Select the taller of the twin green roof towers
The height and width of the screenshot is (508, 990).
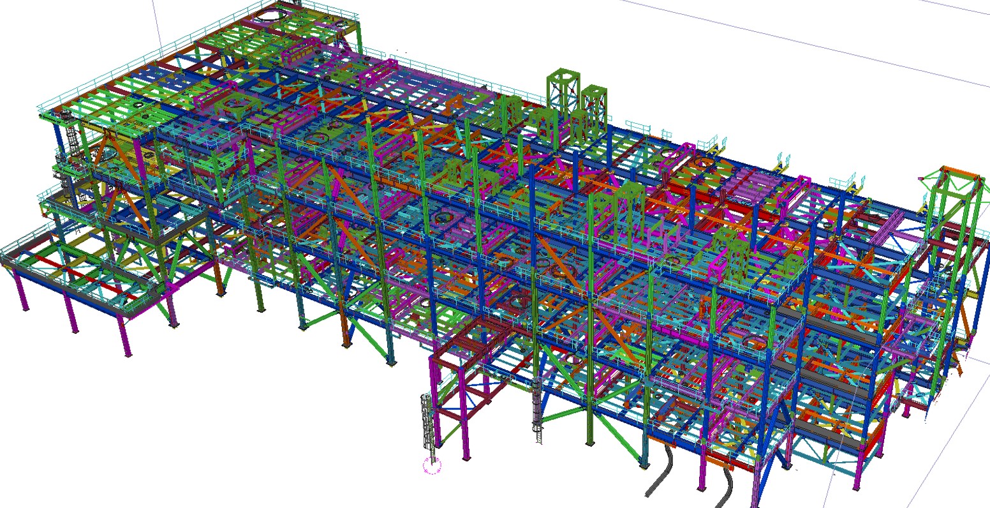pyautogui.click(x=563, y=91)
